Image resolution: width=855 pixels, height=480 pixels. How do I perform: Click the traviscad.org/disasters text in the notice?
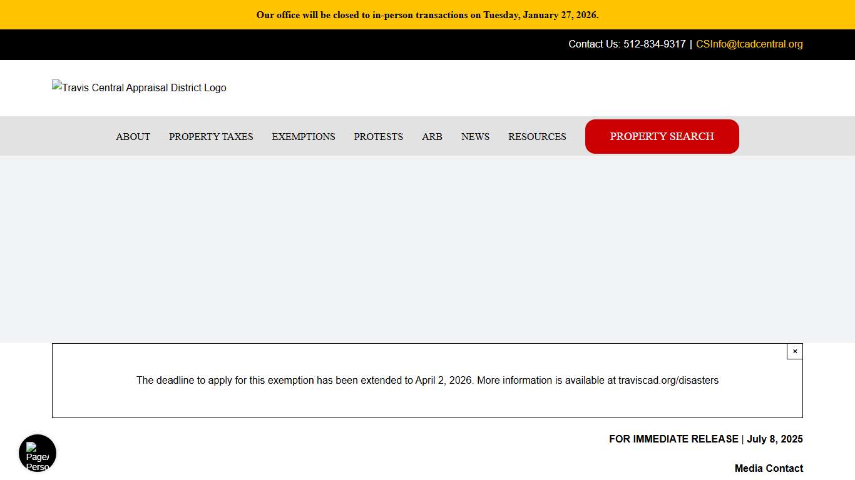tap(668, 381)
